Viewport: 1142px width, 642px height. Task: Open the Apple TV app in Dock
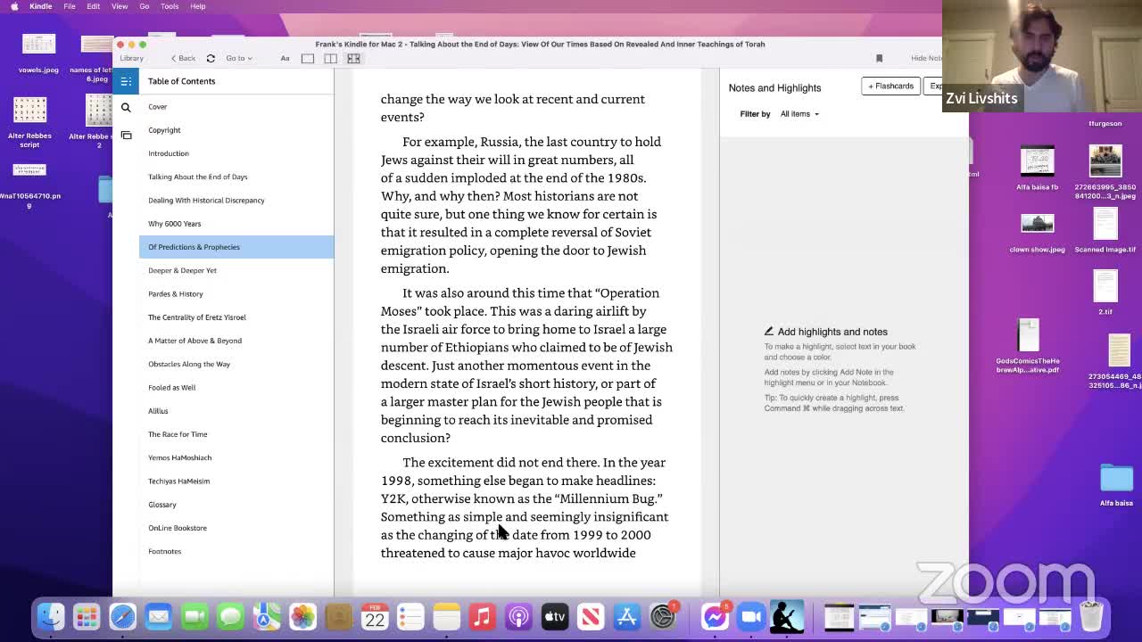pos(554,616)
